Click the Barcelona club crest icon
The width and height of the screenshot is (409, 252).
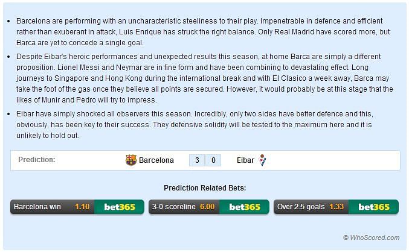pos(131,160)
